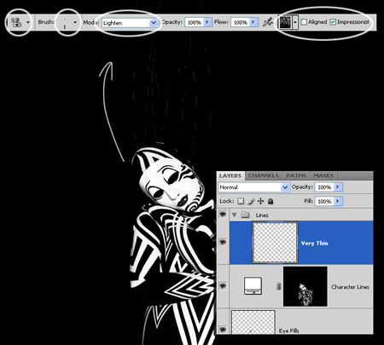Click the Pattern Stamp tool preset icon
The width and height of the screenshot is (384, 345).
(16, 22)
